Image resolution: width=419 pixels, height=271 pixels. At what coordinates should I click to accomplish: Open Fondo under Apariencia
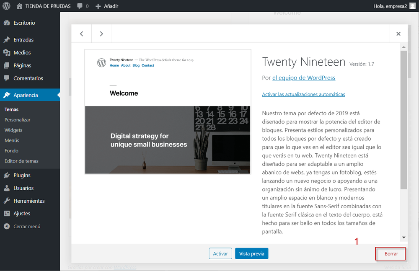click(11, 151)
